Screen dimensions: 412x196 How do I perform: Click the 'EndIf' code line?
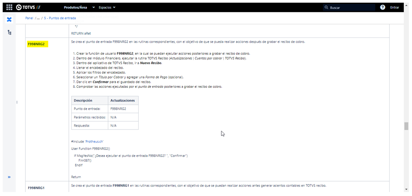point(79,165)
